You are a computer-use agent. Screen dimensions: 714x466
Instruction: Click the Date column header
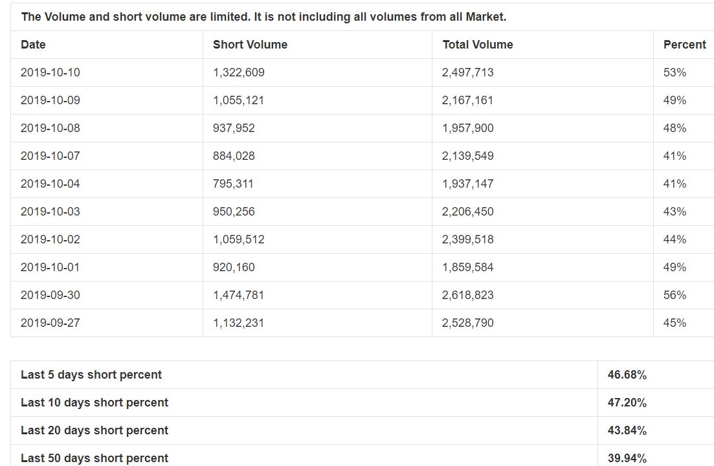(x=33, y=45)
